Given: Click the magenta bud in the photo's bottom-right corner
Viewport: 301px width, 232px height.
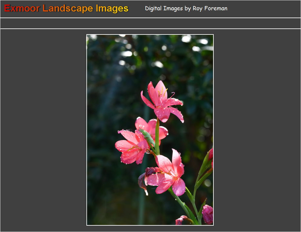Looking at the screenshot, I should click(208, 214).
